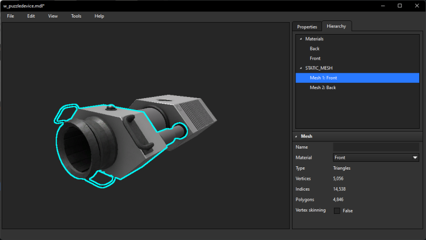Minimize the w_puzzledevice.mdl window

click(383, 5)
